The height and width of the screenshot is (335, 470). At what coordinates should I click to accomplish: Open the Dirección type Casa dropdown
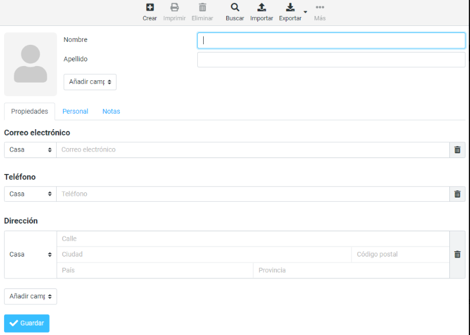(x=30, y=254)
